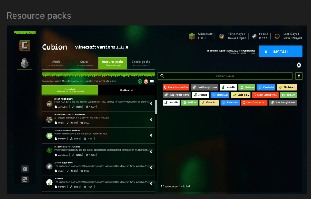The image size is (311, 199).
Task: Click Motschen's Better Leaves title
Action: (x=67, y=147)
